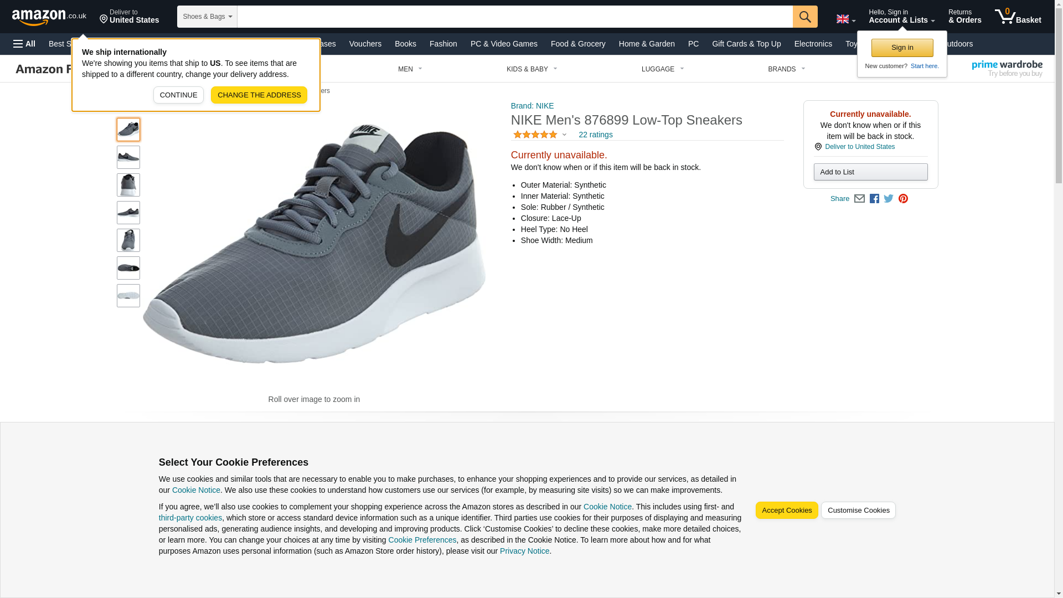This screenshot has width=1063, height=598.
Task: Click the Prime Wardrobe logo
Action: (x=1007, y=69)
